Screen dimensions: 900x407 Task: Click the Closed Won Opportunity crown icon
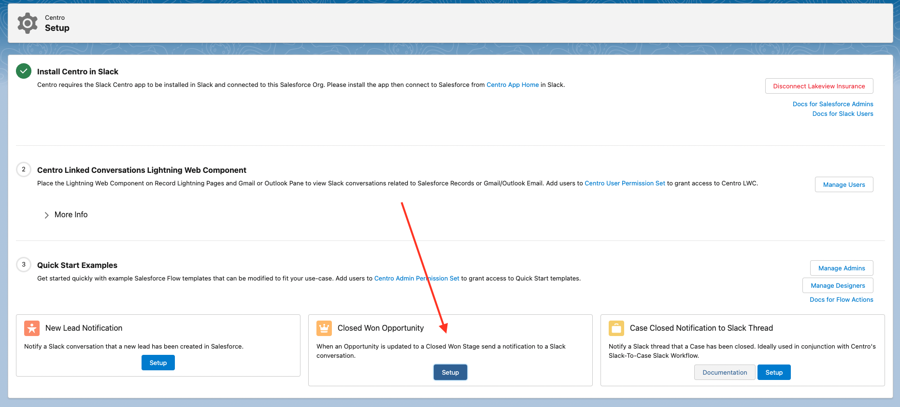click(324, 328)
